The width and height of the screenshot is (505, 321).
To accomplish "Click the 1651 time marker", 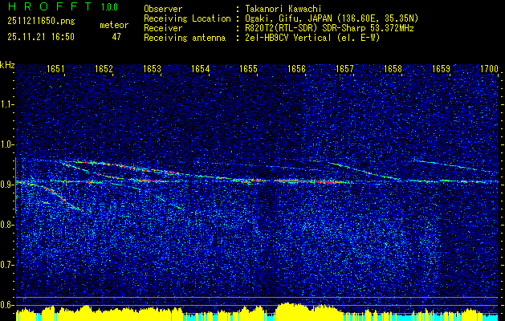I will coord(55,69).
